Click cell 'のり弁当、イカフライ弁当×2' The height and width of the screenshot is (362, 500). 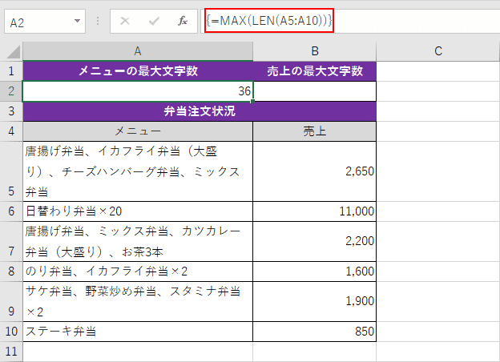point(138,271)
